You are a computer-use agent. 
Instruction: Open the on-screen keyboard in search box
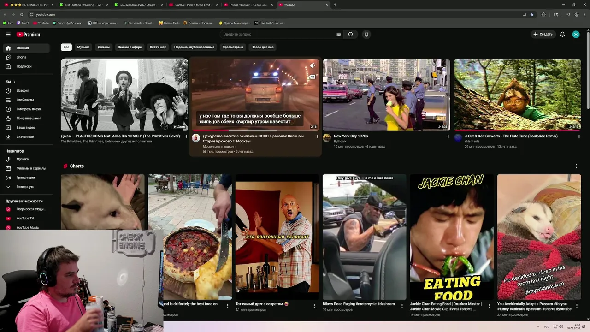pyautogui.click(x=339, y=34)
